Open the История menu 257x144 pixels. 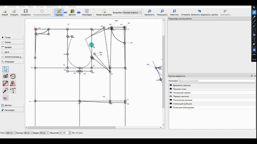(40, 7)
